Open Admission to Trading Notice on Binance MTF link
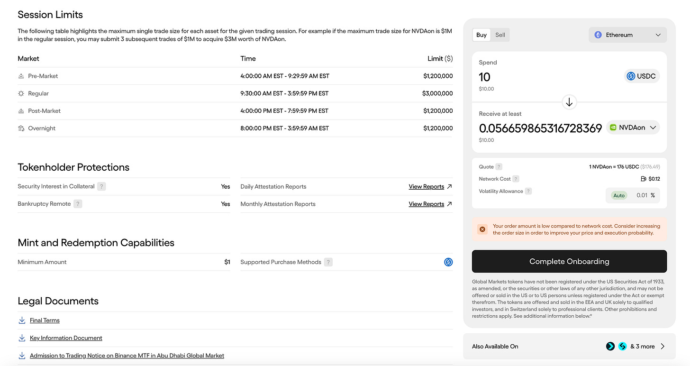Image resolution: width=690 pixels, height=366 pixels. point(127,356)
